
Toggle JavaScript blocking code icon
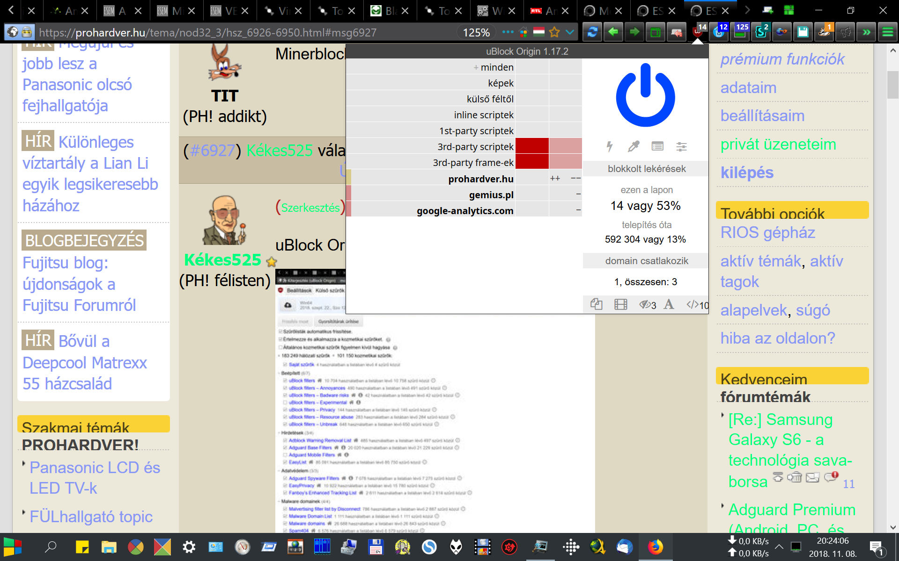pos(697,305)
